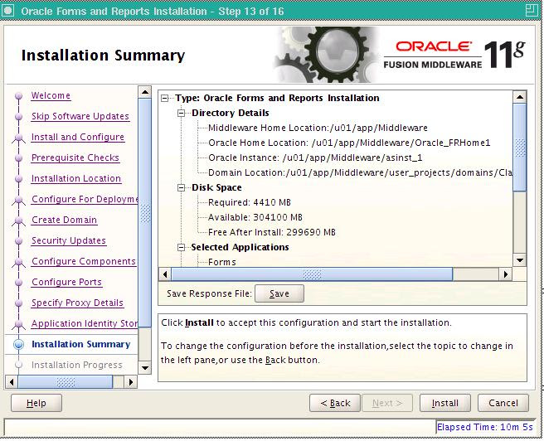Click the Welcome step bullet icon
The height and width of the screenshot is (441, 544).
click(x=19, y=95)
